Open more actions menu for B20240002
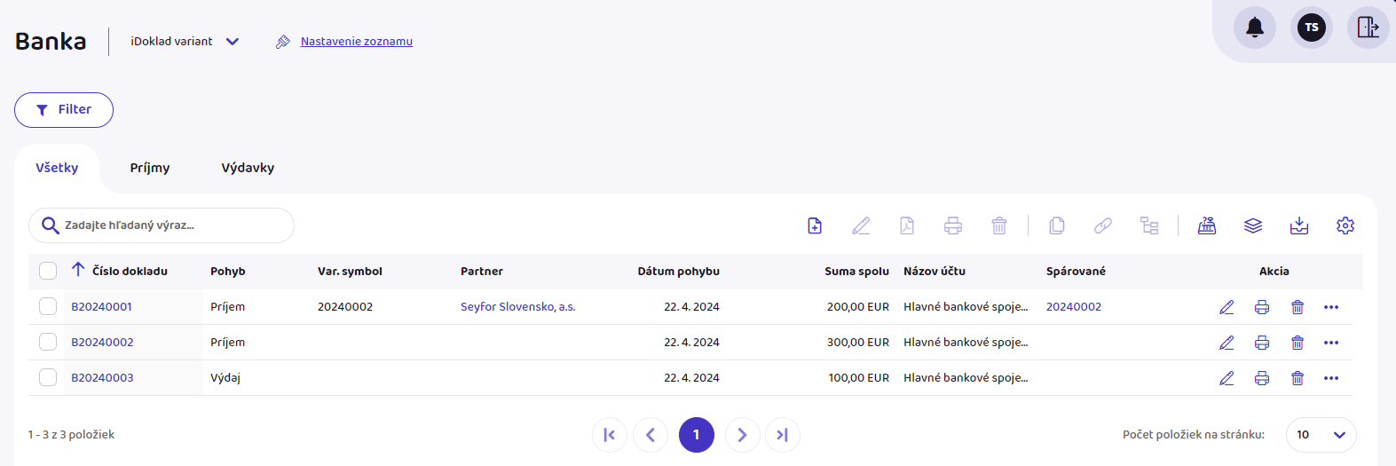The height and width of the screenshot is (466, 1396). 1330,343
